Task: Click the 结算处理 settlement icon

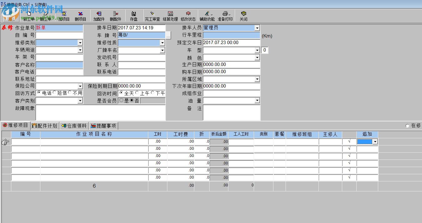Action: 170,15
